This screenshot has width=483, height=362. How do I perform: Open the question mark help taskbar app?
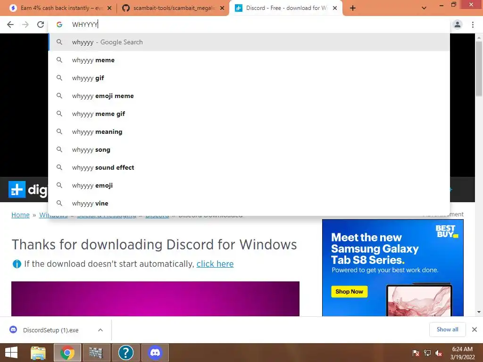tap(125, 353)
